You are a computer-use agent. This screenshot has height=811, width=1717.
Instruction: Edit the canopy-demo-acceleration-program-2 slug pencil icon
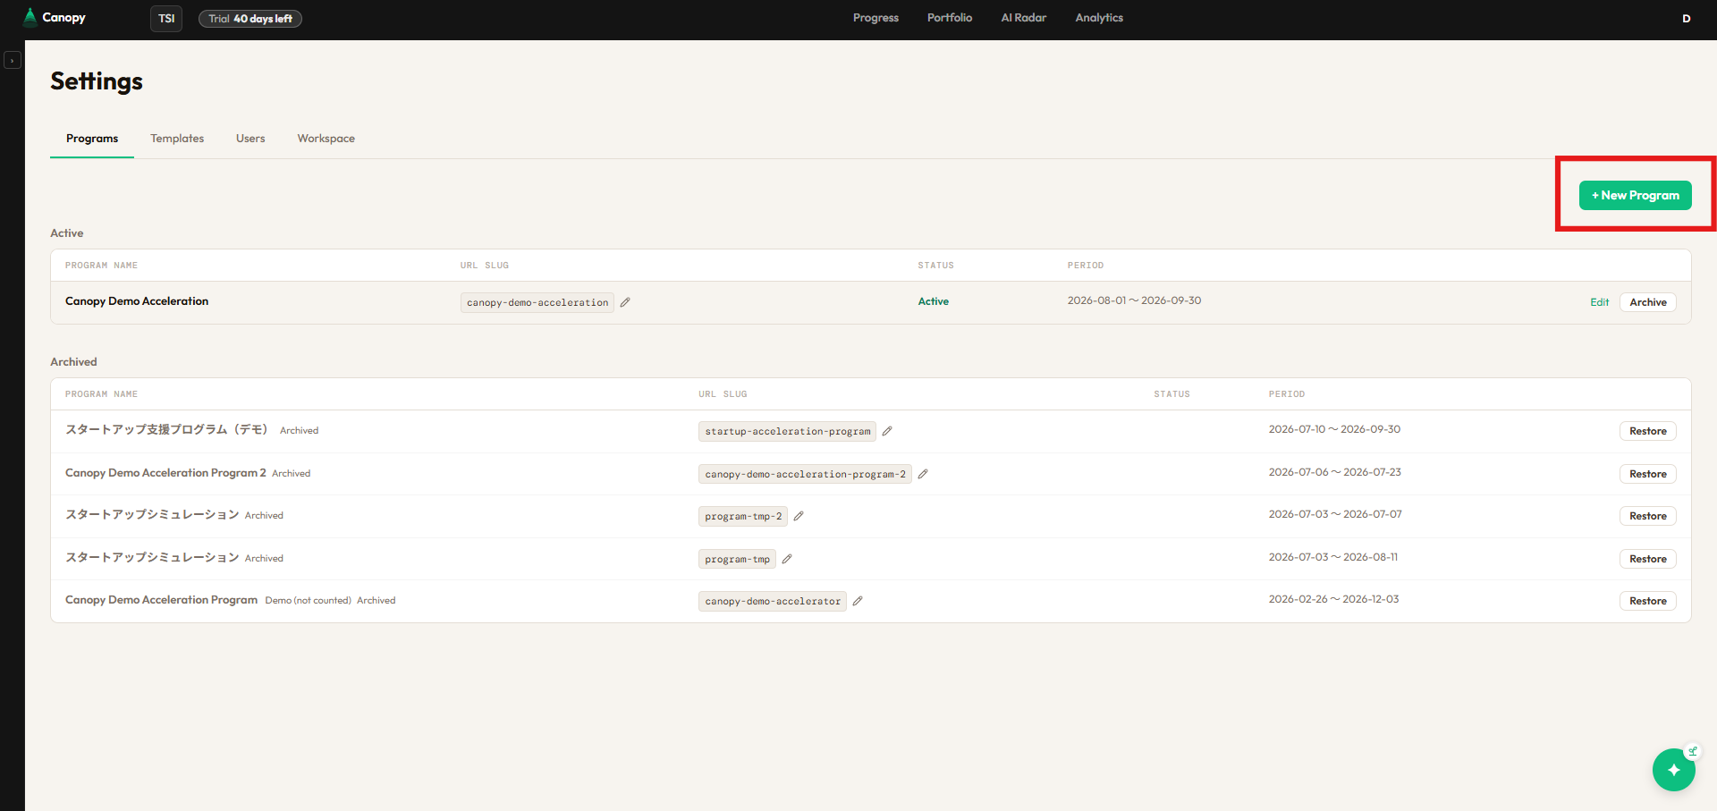(x=923, y=474)
